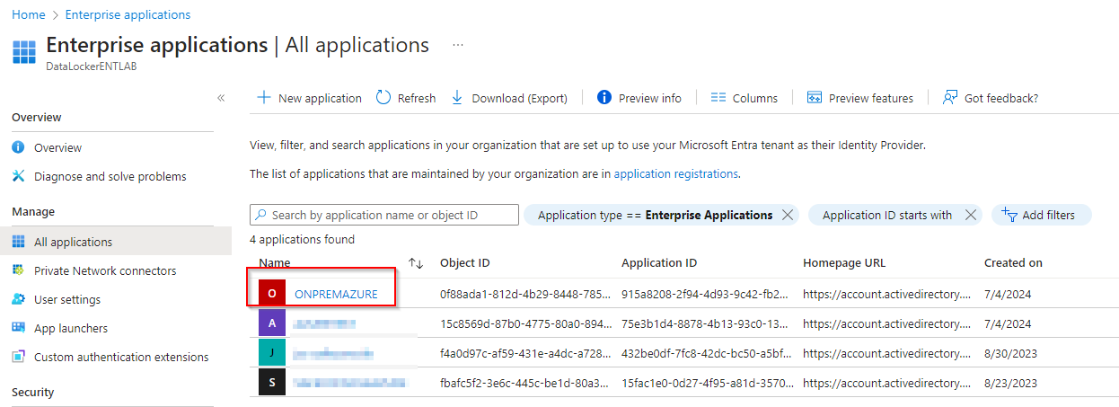Click Object ID fbafc5f2-3e6c-445c-be1d-80a3...
The height and width of the screenshot is (407, 1119).
525,384
